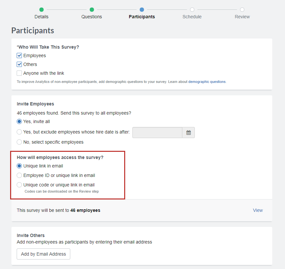Open the 'View' link for invited employees
Viewport: 285px width, 269px height.
click(x=258, y=210)
